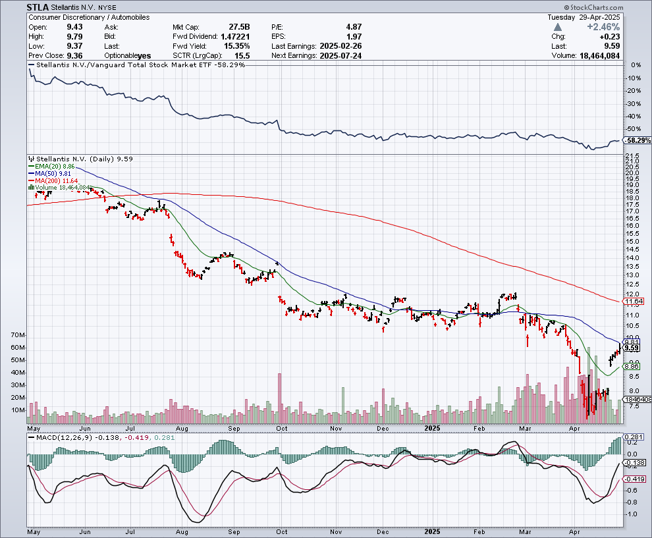Click the STLA ticker symbol in header
Image resolution: width=652 pixels, height=538 pixels.
pos(38,7)
